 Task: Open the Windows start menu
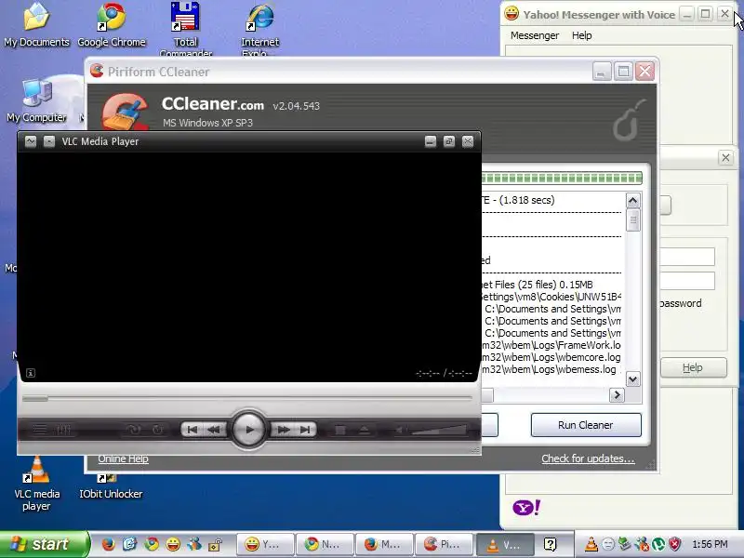pyautogui.click(x=44, y=544)
